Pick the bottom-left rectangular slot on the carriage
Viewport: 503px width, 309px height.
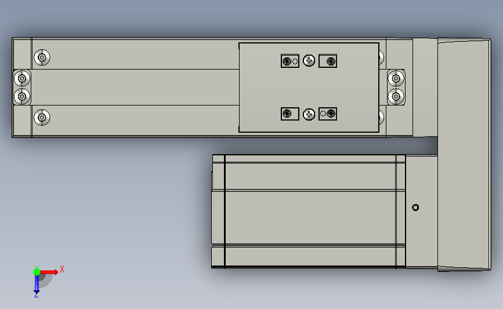click(290, 114)
